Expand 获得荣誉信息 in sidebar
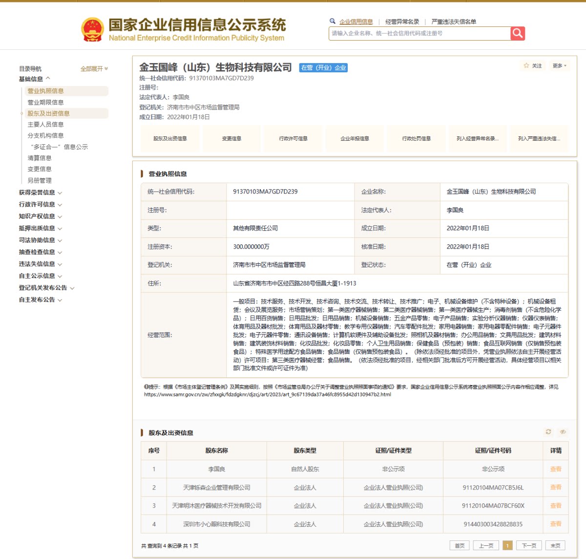The height and width of the screenshot is (559, 586). click(x=41, y=193)
